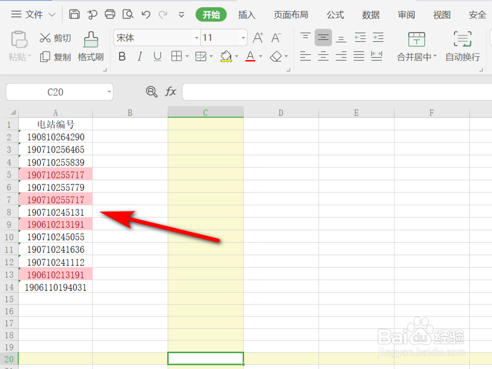Image resolution: width=492 pixels, height=369 pixels.
Task: Click the formula bar input
Action: [337, 92]
